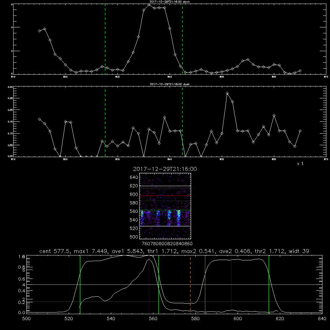
Task: Click the '760780800820840860' x-axis label under spectrogram
Action: (x=167, y=244)
